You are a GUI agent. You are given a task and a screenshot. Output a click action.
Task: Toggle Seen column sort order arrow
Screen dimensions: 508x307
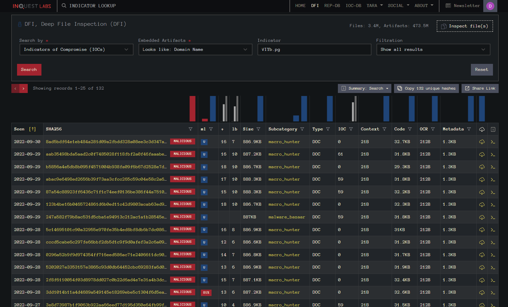coord(32,129)
